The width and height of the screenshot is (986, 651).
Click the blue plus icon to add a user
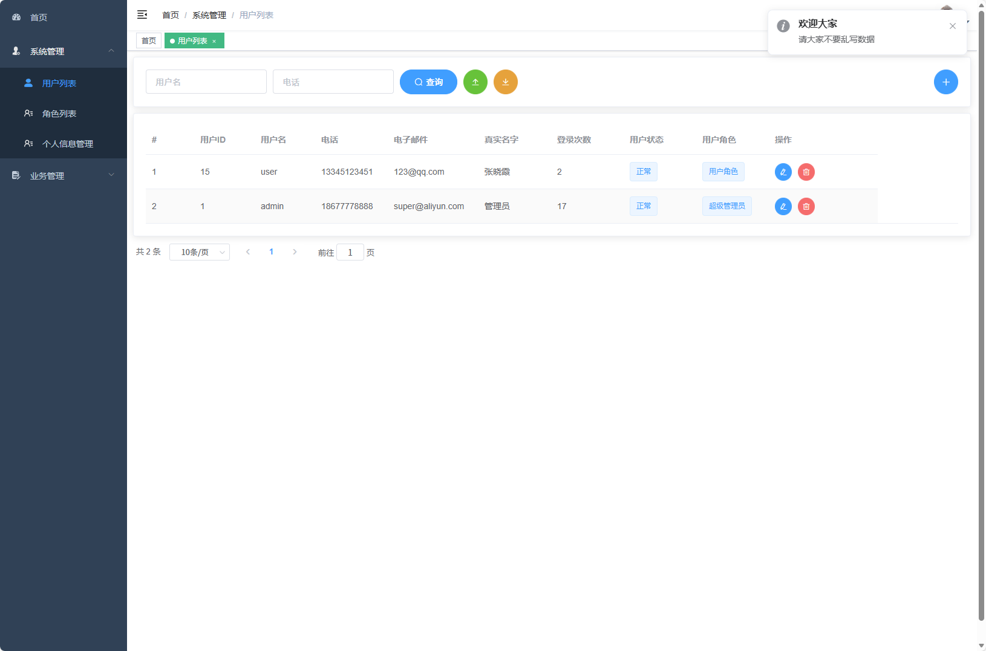[x=946, y=82]
